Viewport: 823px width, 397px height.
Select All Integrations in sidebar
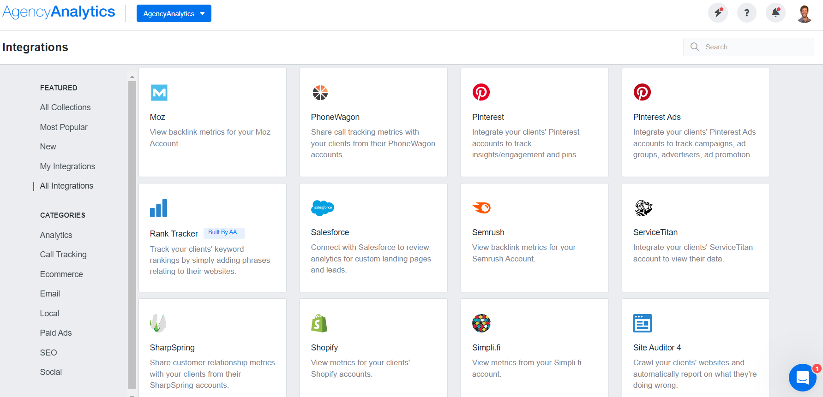click(x=66, y=186)
